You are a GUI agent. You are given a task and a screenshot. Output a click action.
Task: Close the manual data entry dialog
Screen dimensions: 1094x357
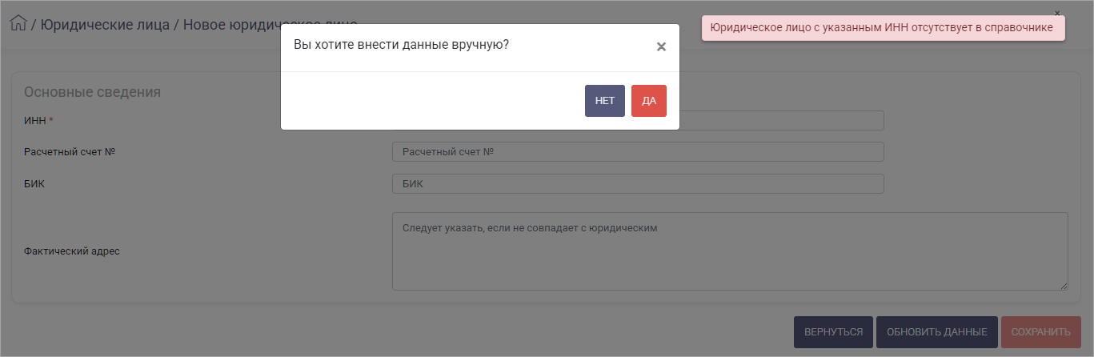[x=661, y=47]
